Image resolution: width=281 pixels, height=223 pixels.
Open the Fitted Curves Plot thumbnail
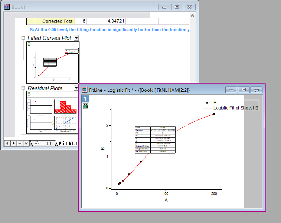(x=53, y=65)
